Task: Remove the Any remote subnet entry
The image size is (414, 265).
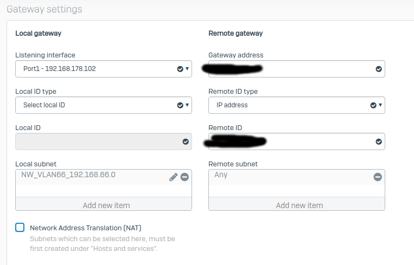Action: 378,177
